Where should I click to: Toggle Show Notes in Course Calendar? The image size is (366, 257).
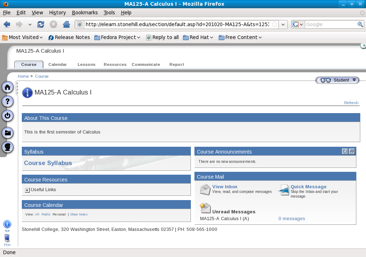point(79,214)
